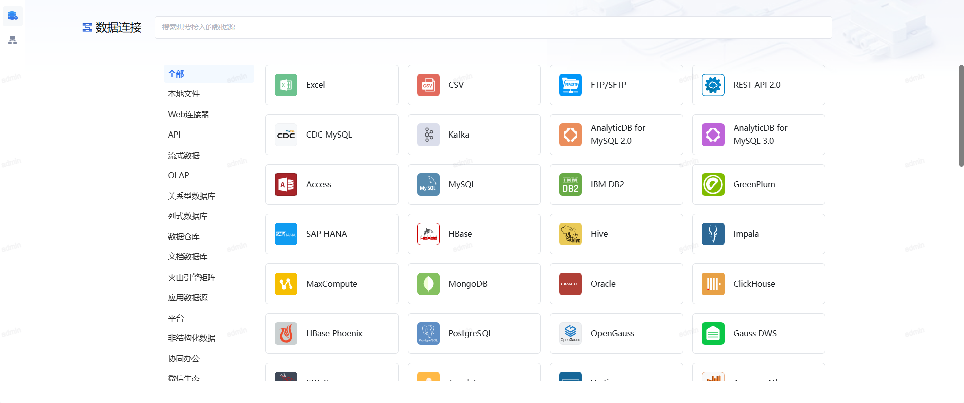Click the PostgreSQL label text

coord(470,333)
